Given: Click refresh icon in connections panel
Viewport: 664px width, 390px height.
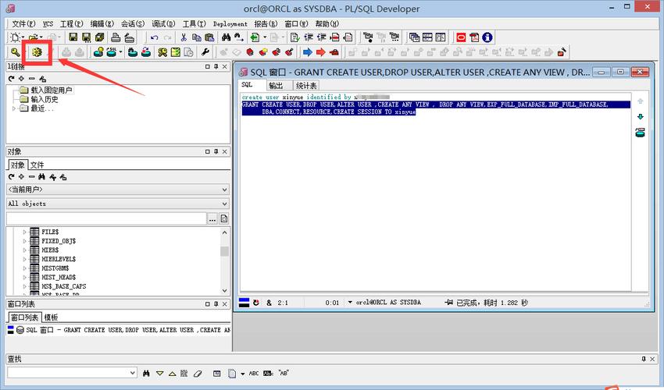Looking at the screenshot, I should [x=12, y=79].
